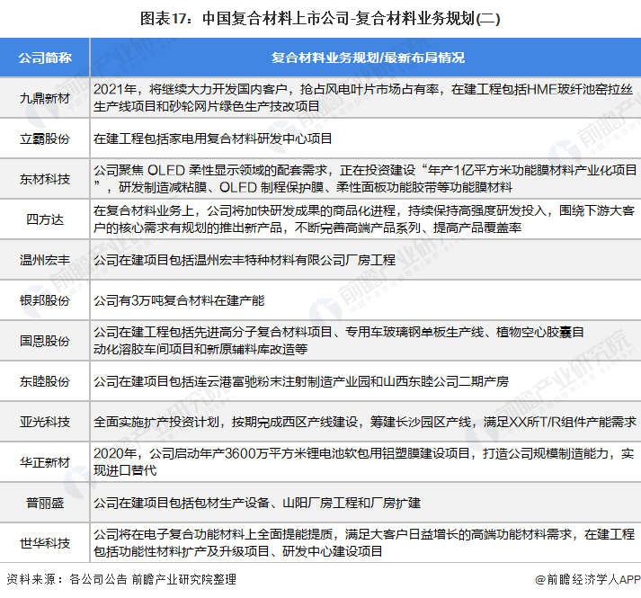Select the 亚光科技 row label
Screen dimensions: 641x598
(44, 422)
